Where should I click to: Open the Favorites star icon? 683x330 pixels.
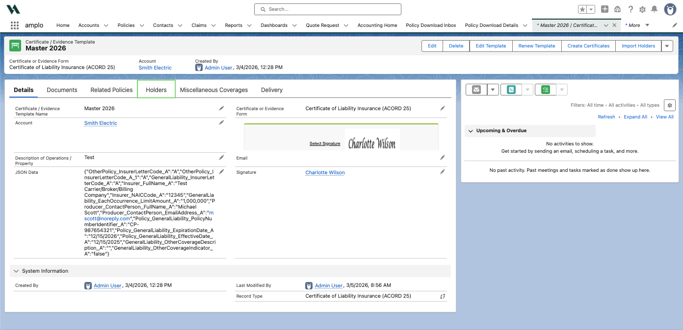click(582, 9)
